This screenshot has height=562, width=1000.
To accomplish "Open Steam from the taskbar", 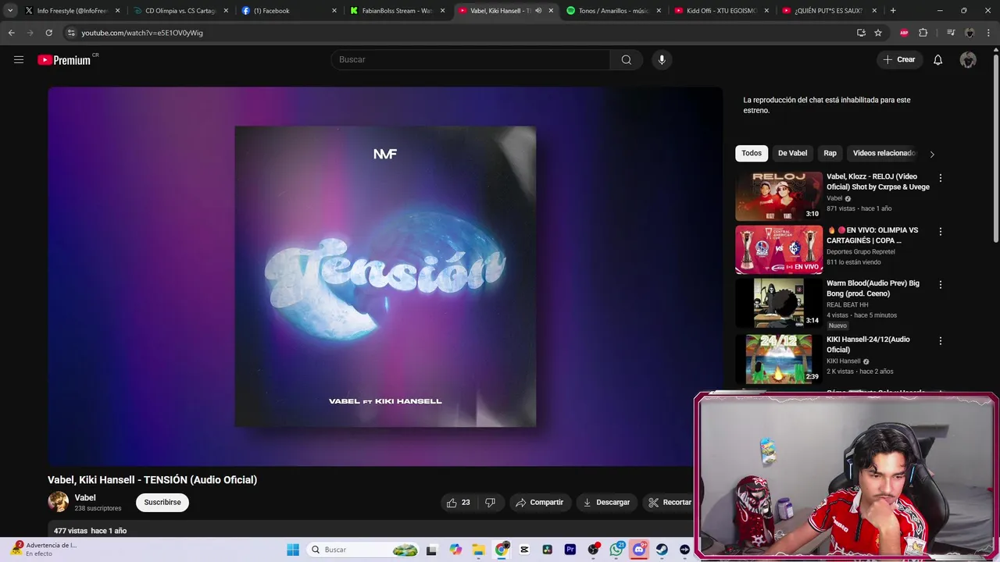I will (x=662, y=550).
